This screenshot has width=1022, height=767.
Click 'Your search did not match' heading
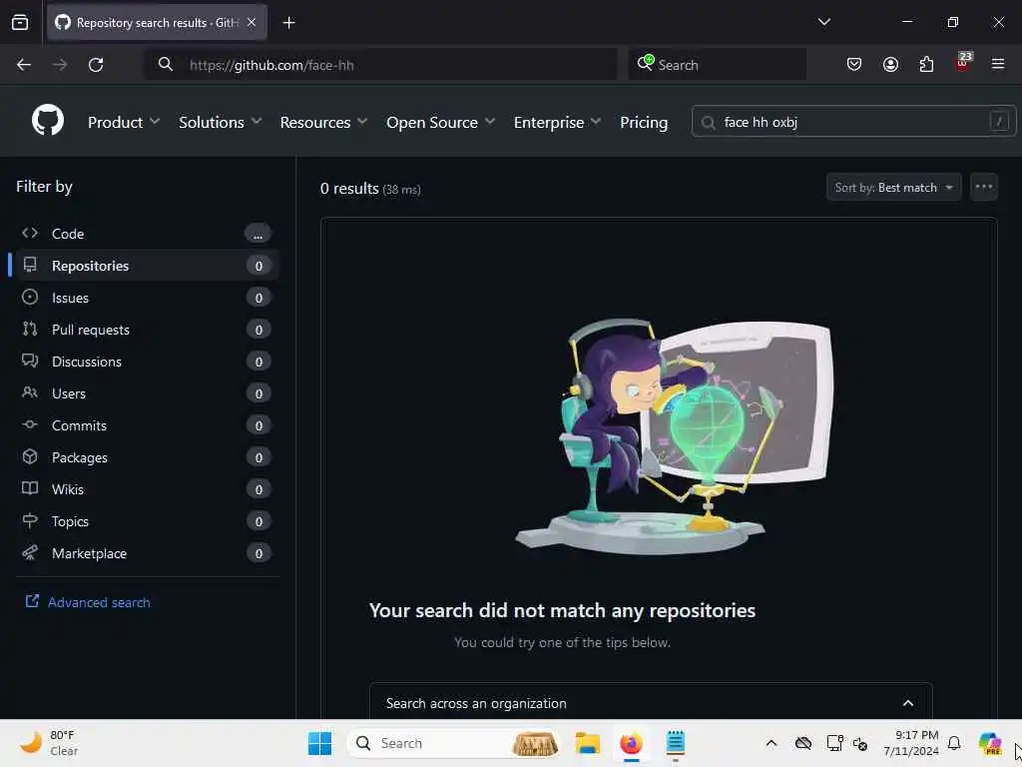pyautogui.click(x=563, y=610)
